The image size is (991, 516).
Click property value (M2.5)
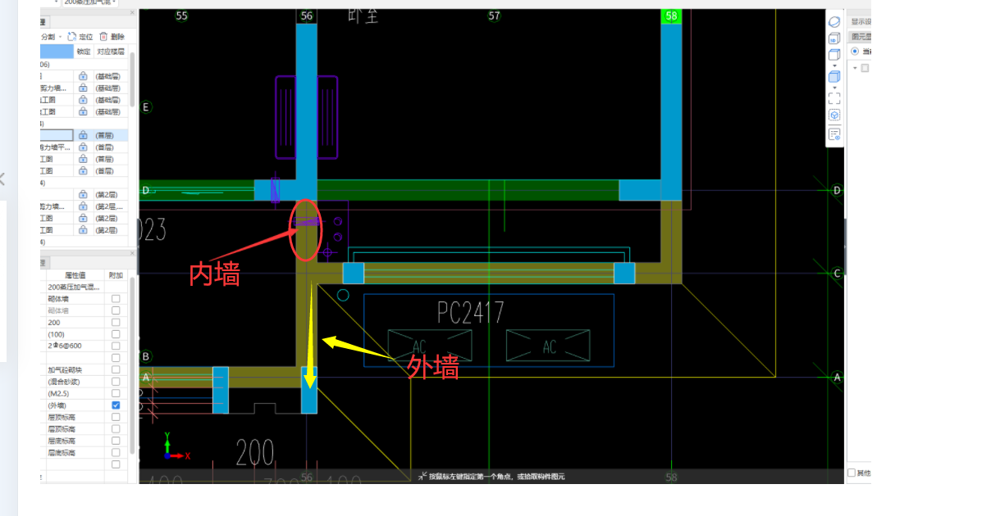[x=75, y=393]
